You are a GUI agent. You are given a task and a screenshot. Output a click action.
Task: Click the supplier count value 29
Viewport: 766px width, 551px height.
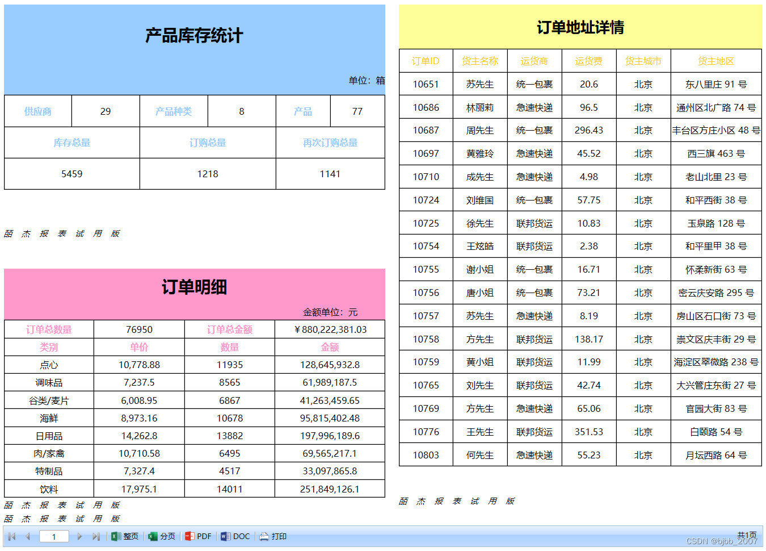[x=106, y=111]
